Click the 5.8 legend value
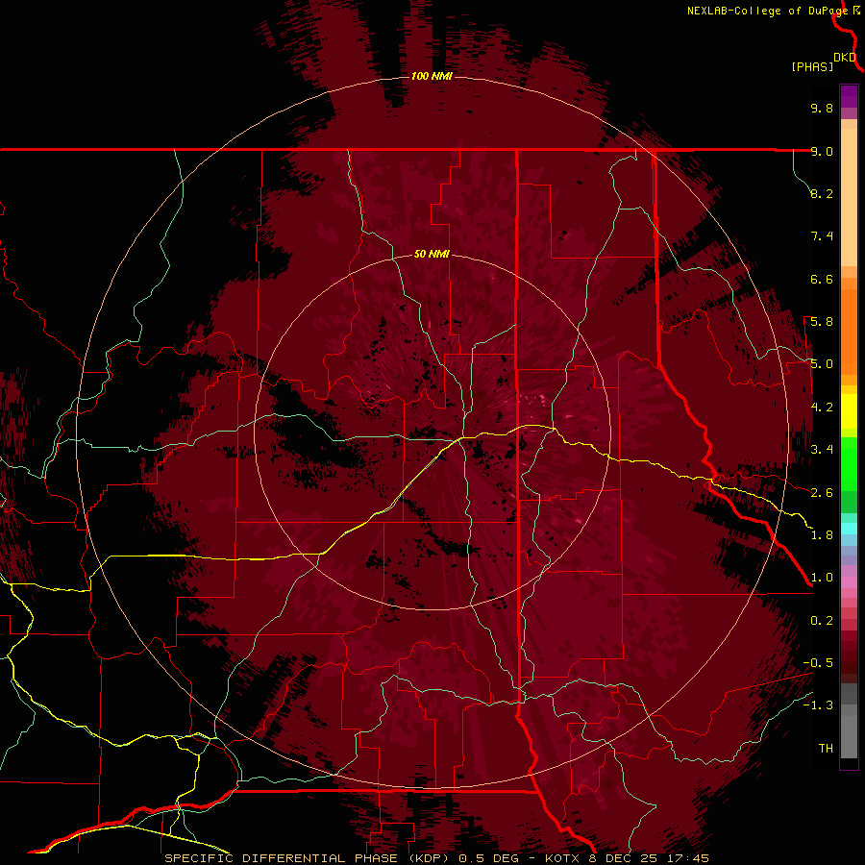 point(822,322)
